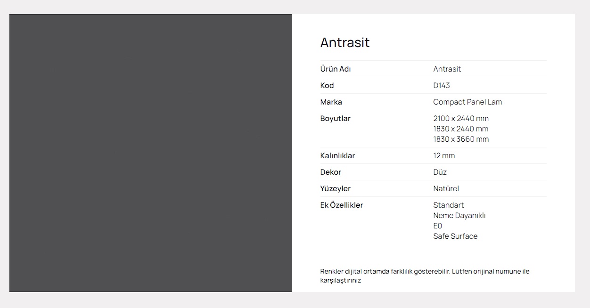Select the Neme Dayanıklı feature
Image resolution: width=590 pixels, height=308 pixels.
click(459, 215)
